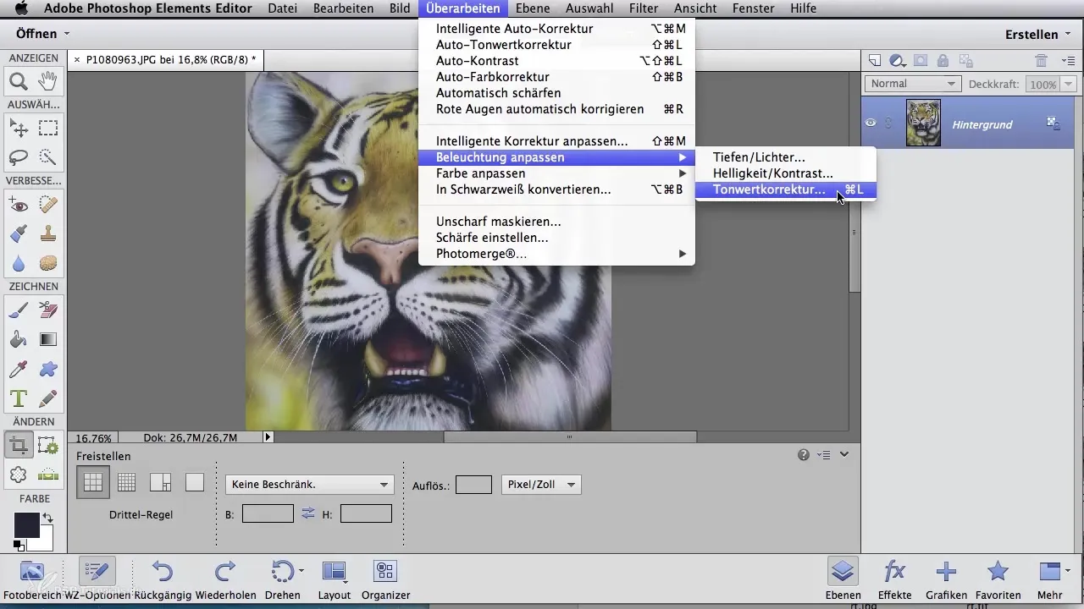Expand Photomerge submenu
This screenshot has width=1084, height=609.
pos(556,254)
